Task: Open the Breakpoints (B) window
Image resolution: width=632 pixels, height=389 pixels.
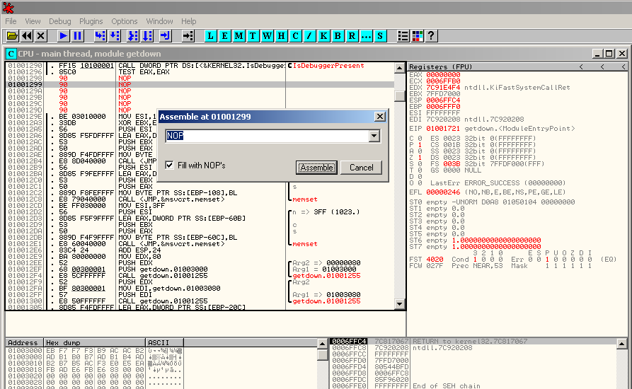Action: [x=338, y=35]
